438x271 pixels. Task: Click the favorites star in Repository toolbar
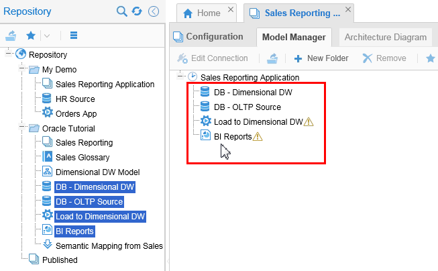point(31,35)
